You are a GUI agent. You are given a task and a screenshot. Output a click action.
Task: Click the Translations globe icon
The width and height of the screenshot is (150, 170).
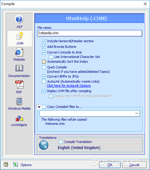(x=44, y=145)
